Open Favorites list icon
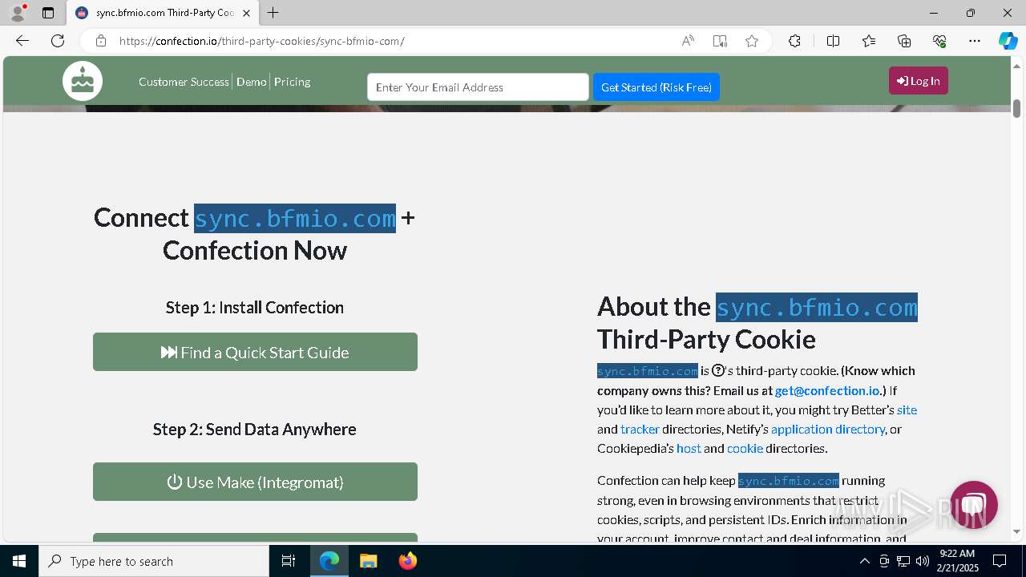The width and height of the screenshot is (1026, 577). tap(869, 41)
